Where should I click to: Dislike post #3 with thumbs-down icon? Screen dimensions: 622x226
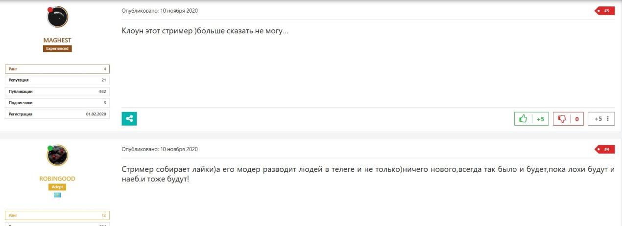(562, 119)
